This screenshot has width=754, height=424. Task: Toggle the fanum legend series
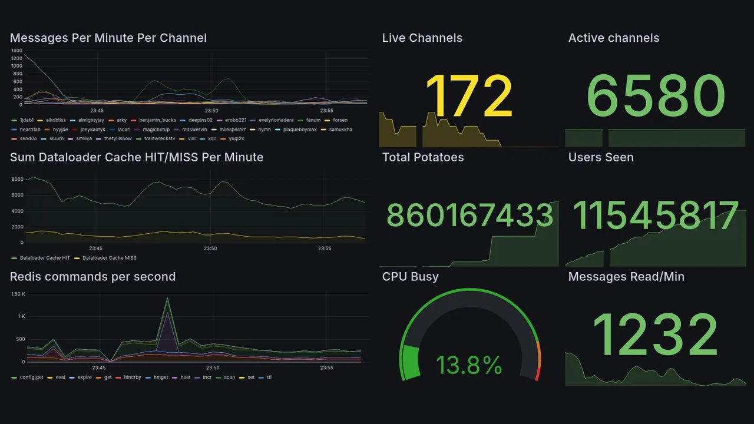[313, 120]
